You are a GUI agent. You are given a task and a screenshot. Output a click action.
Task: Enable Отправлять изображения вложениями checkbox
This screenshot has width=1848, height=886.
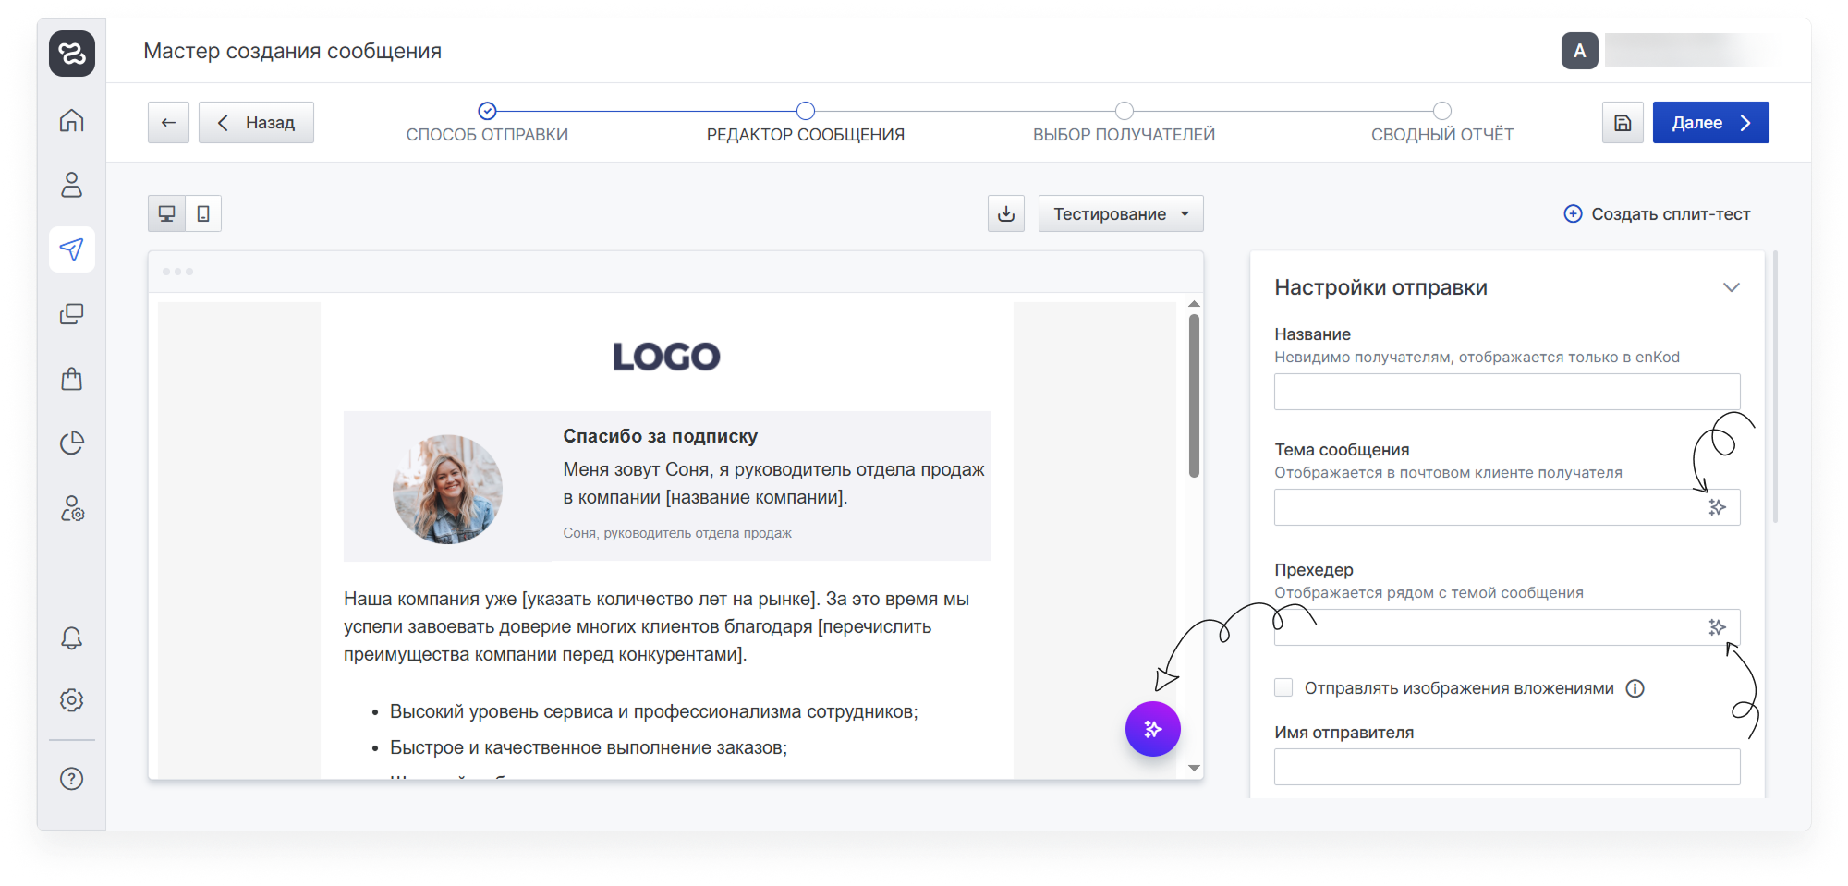(1283, 687)
